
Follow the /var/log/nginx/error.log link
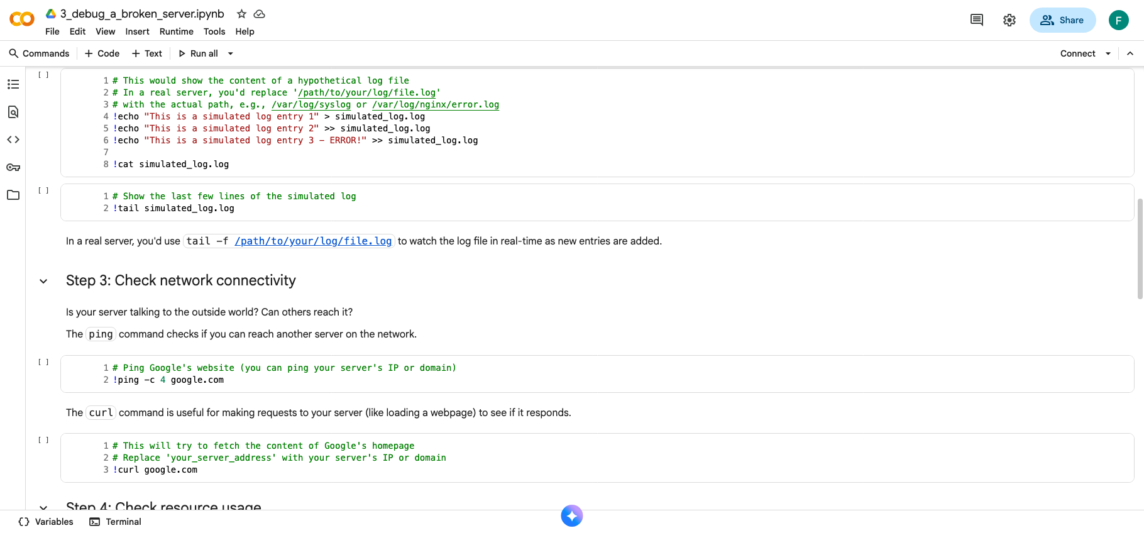coord(436,104)
